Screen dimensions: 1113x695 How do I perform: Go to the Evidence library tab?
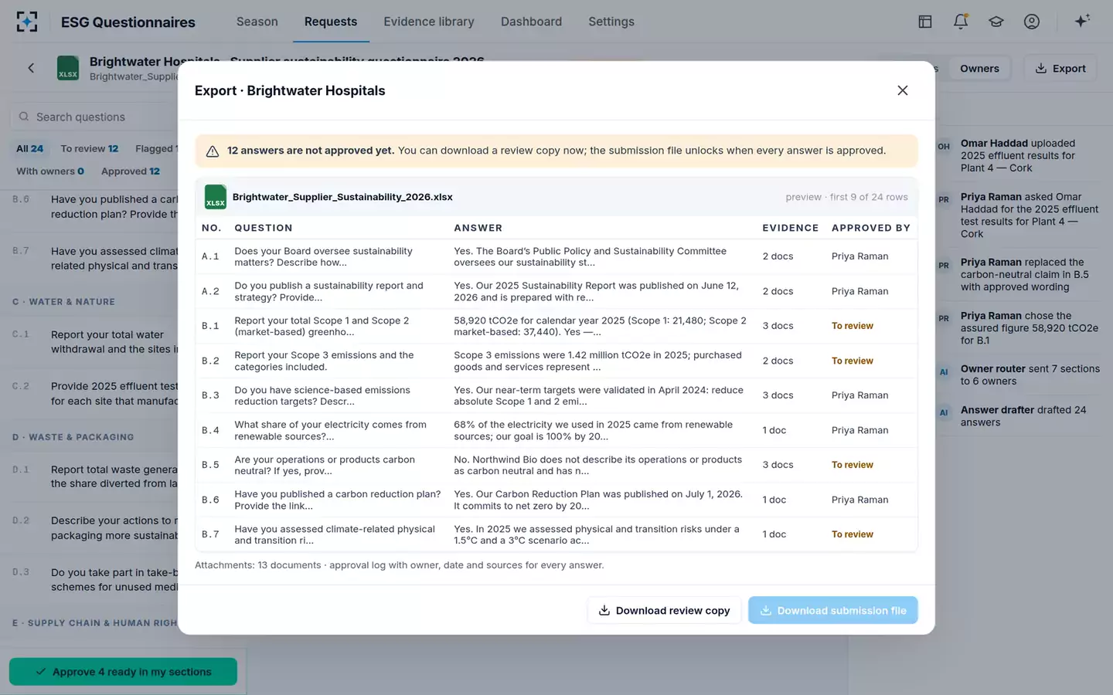point(429,22)
